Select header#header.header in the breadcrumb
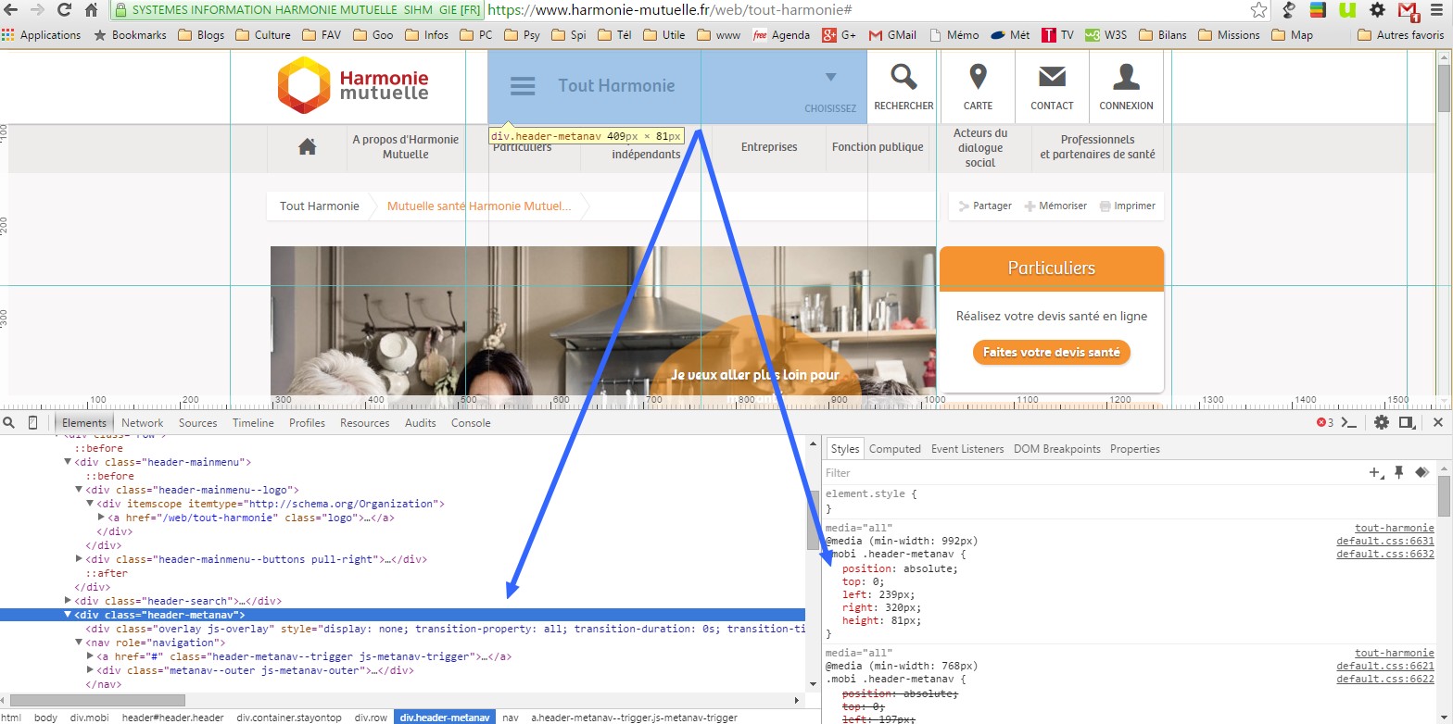Image resolution: width=1453 pixels, height=724 pixels. [172, 718]
